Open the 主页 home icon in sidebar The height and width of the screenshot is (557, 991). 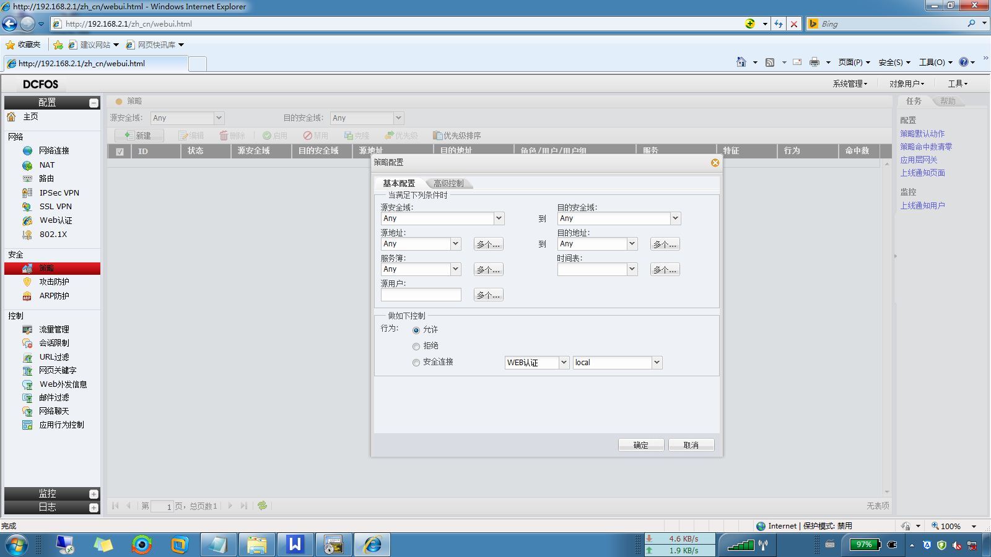(11, 116)
